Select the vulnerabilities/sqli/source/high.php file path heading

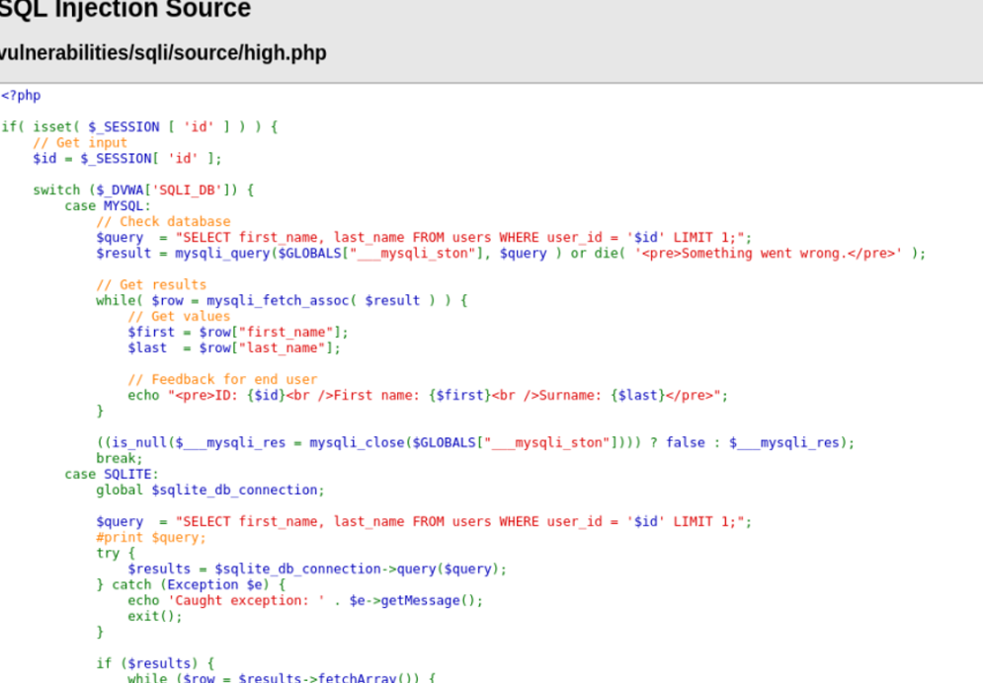pyautogui.click(x=162, y=52)
